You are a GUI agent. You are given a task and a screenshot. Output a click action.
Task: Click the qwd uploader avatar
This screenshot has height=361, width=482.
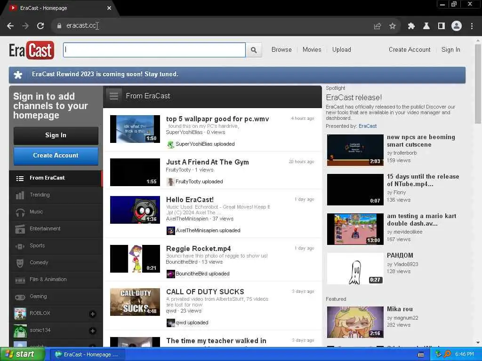(170, 322)
